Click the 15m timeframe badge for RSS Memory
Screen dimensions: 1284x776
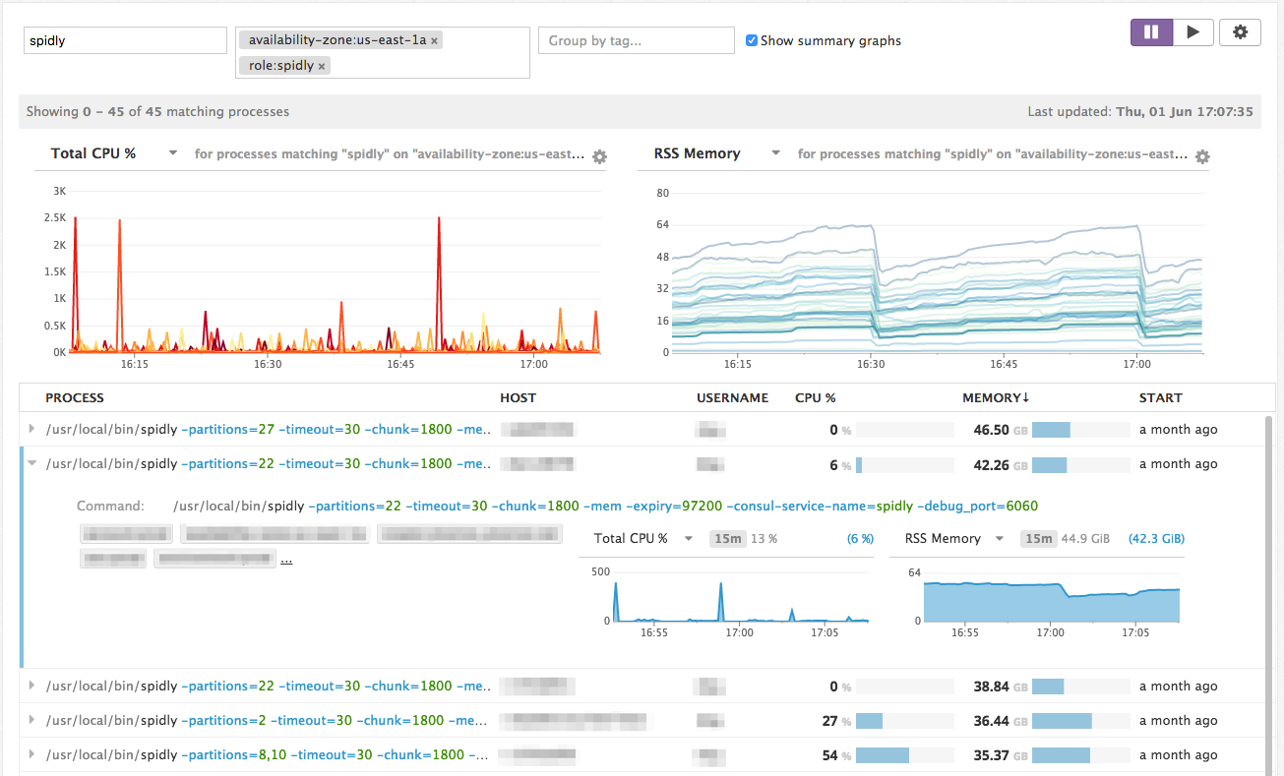click(x=1037, y=539)
